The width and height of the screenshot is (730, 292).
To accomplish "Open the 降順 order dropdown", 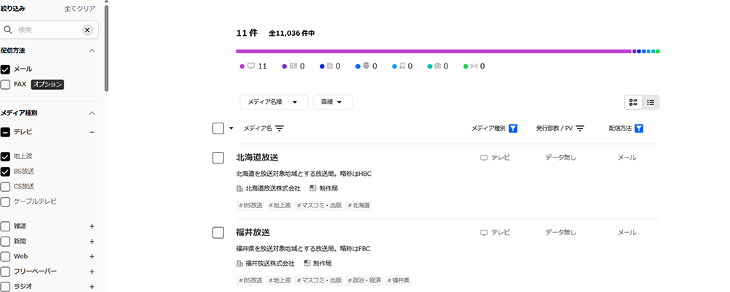I will pos(332,102).
